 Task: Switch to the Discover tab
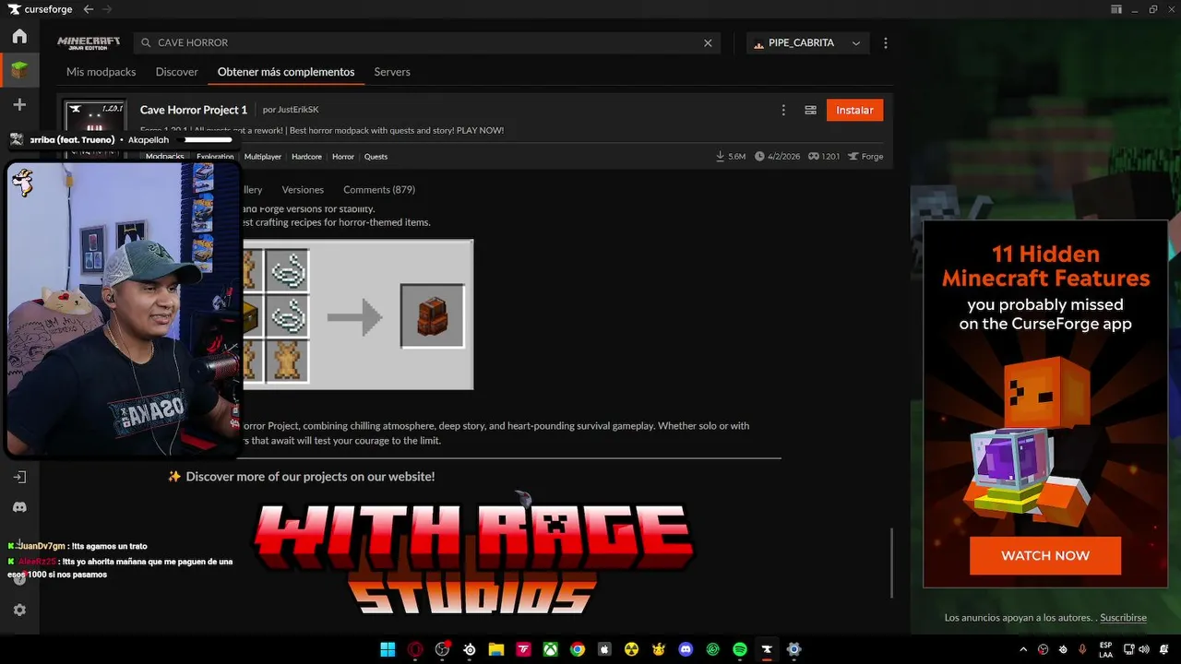point(176,72)
